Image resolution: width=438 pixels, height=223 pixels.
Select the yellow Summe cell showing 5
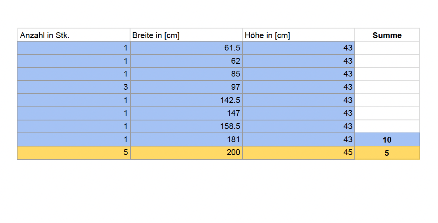coord(387,153)
